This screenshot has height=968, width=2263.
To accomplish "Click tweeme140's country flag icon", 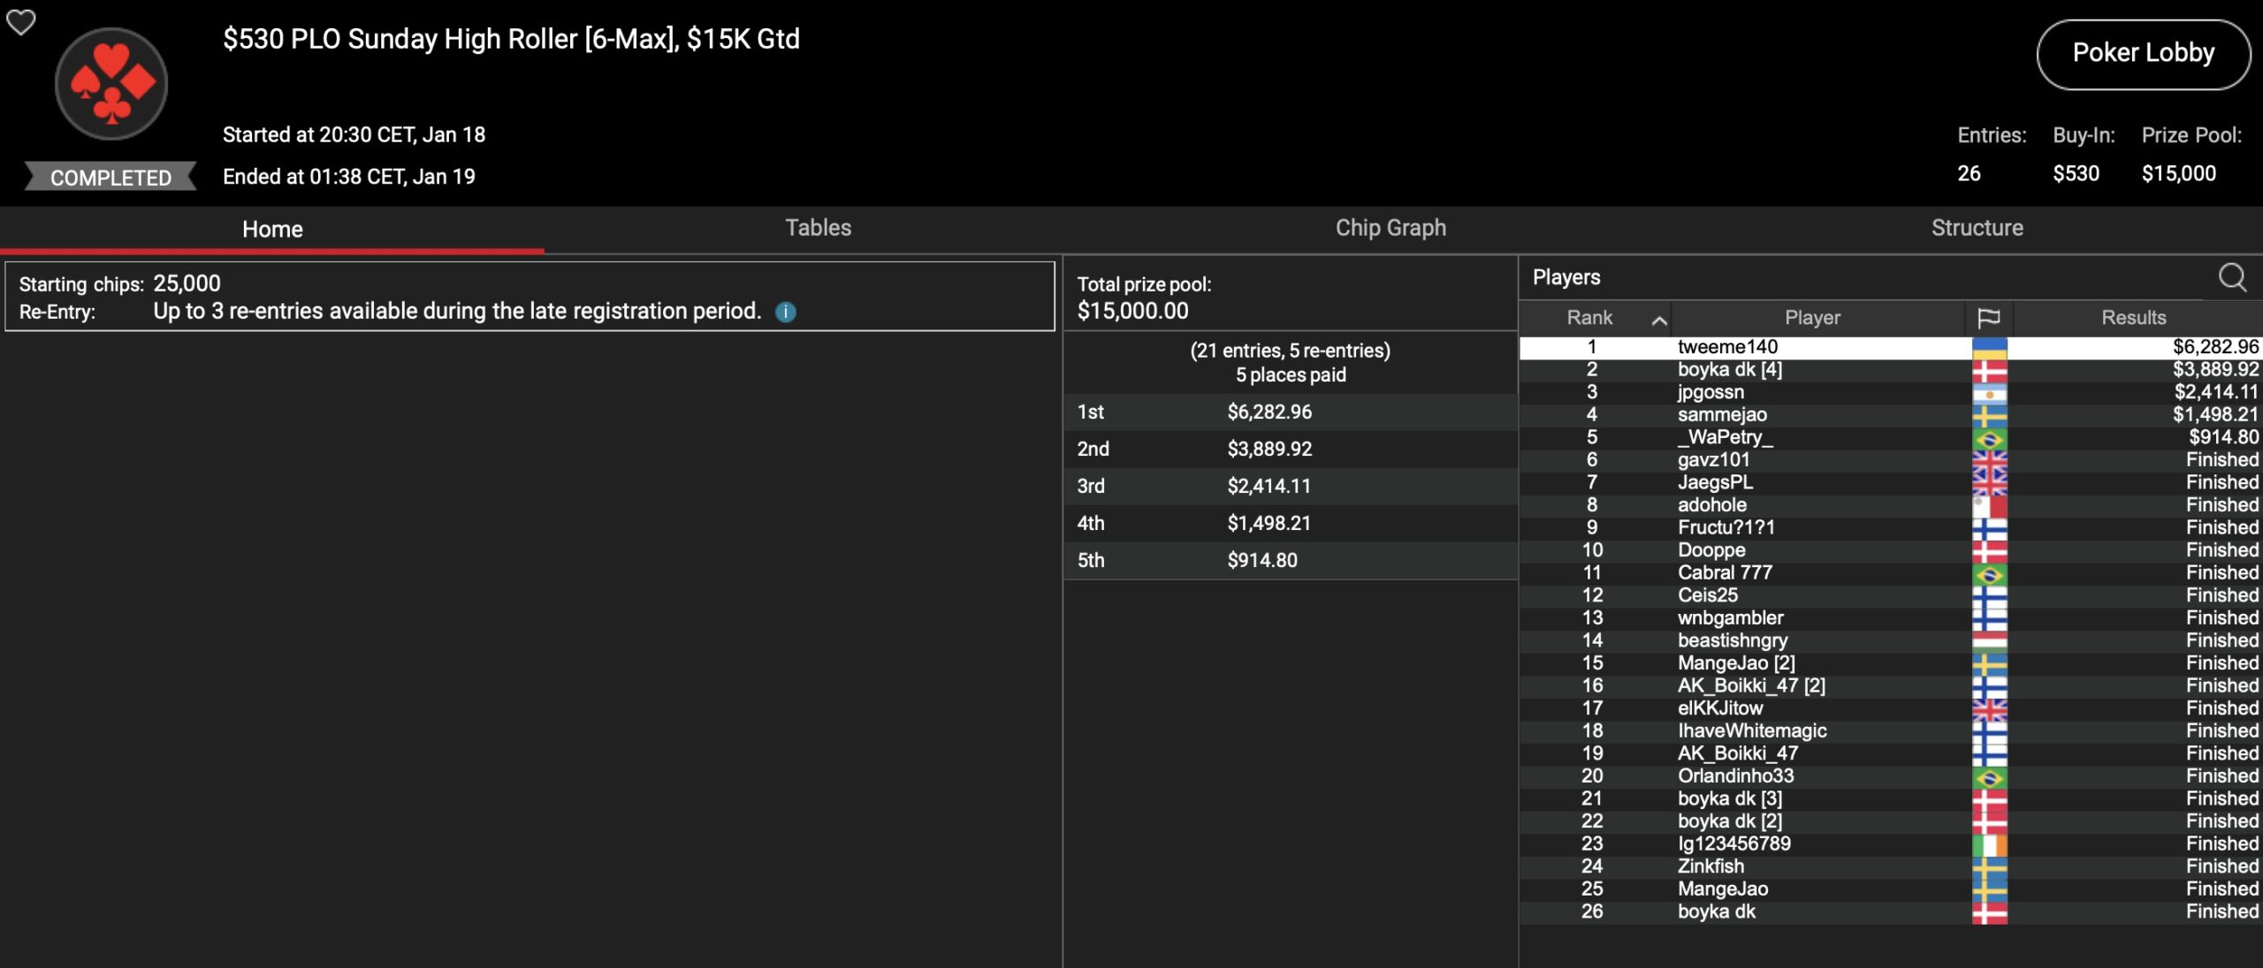I will (x=1989, y=347).
